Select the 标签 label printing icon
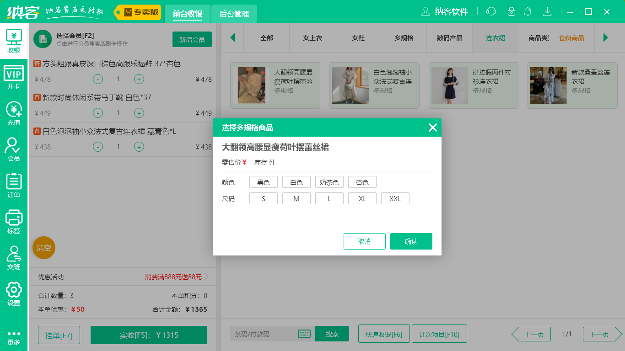The width and height of the screenshot is (625, 351). pos(14,222)
